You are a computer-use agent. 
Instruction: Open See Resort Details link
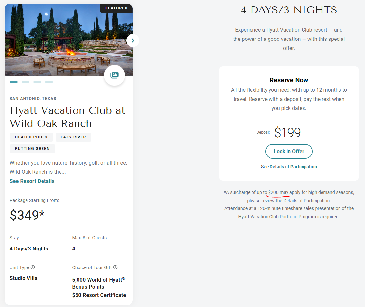click(32, 181)
